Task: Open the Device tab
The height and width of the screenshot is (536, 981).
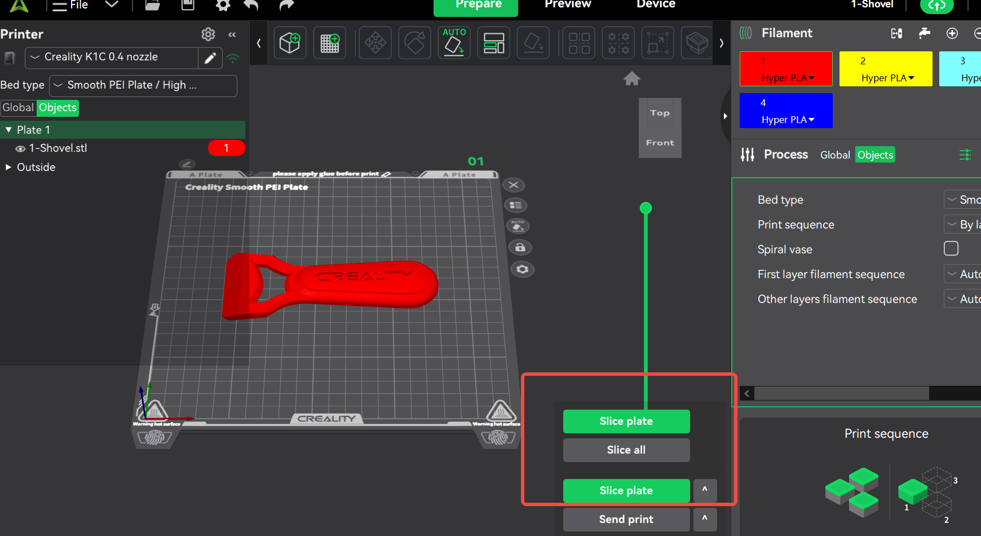Action: point(656,5)
